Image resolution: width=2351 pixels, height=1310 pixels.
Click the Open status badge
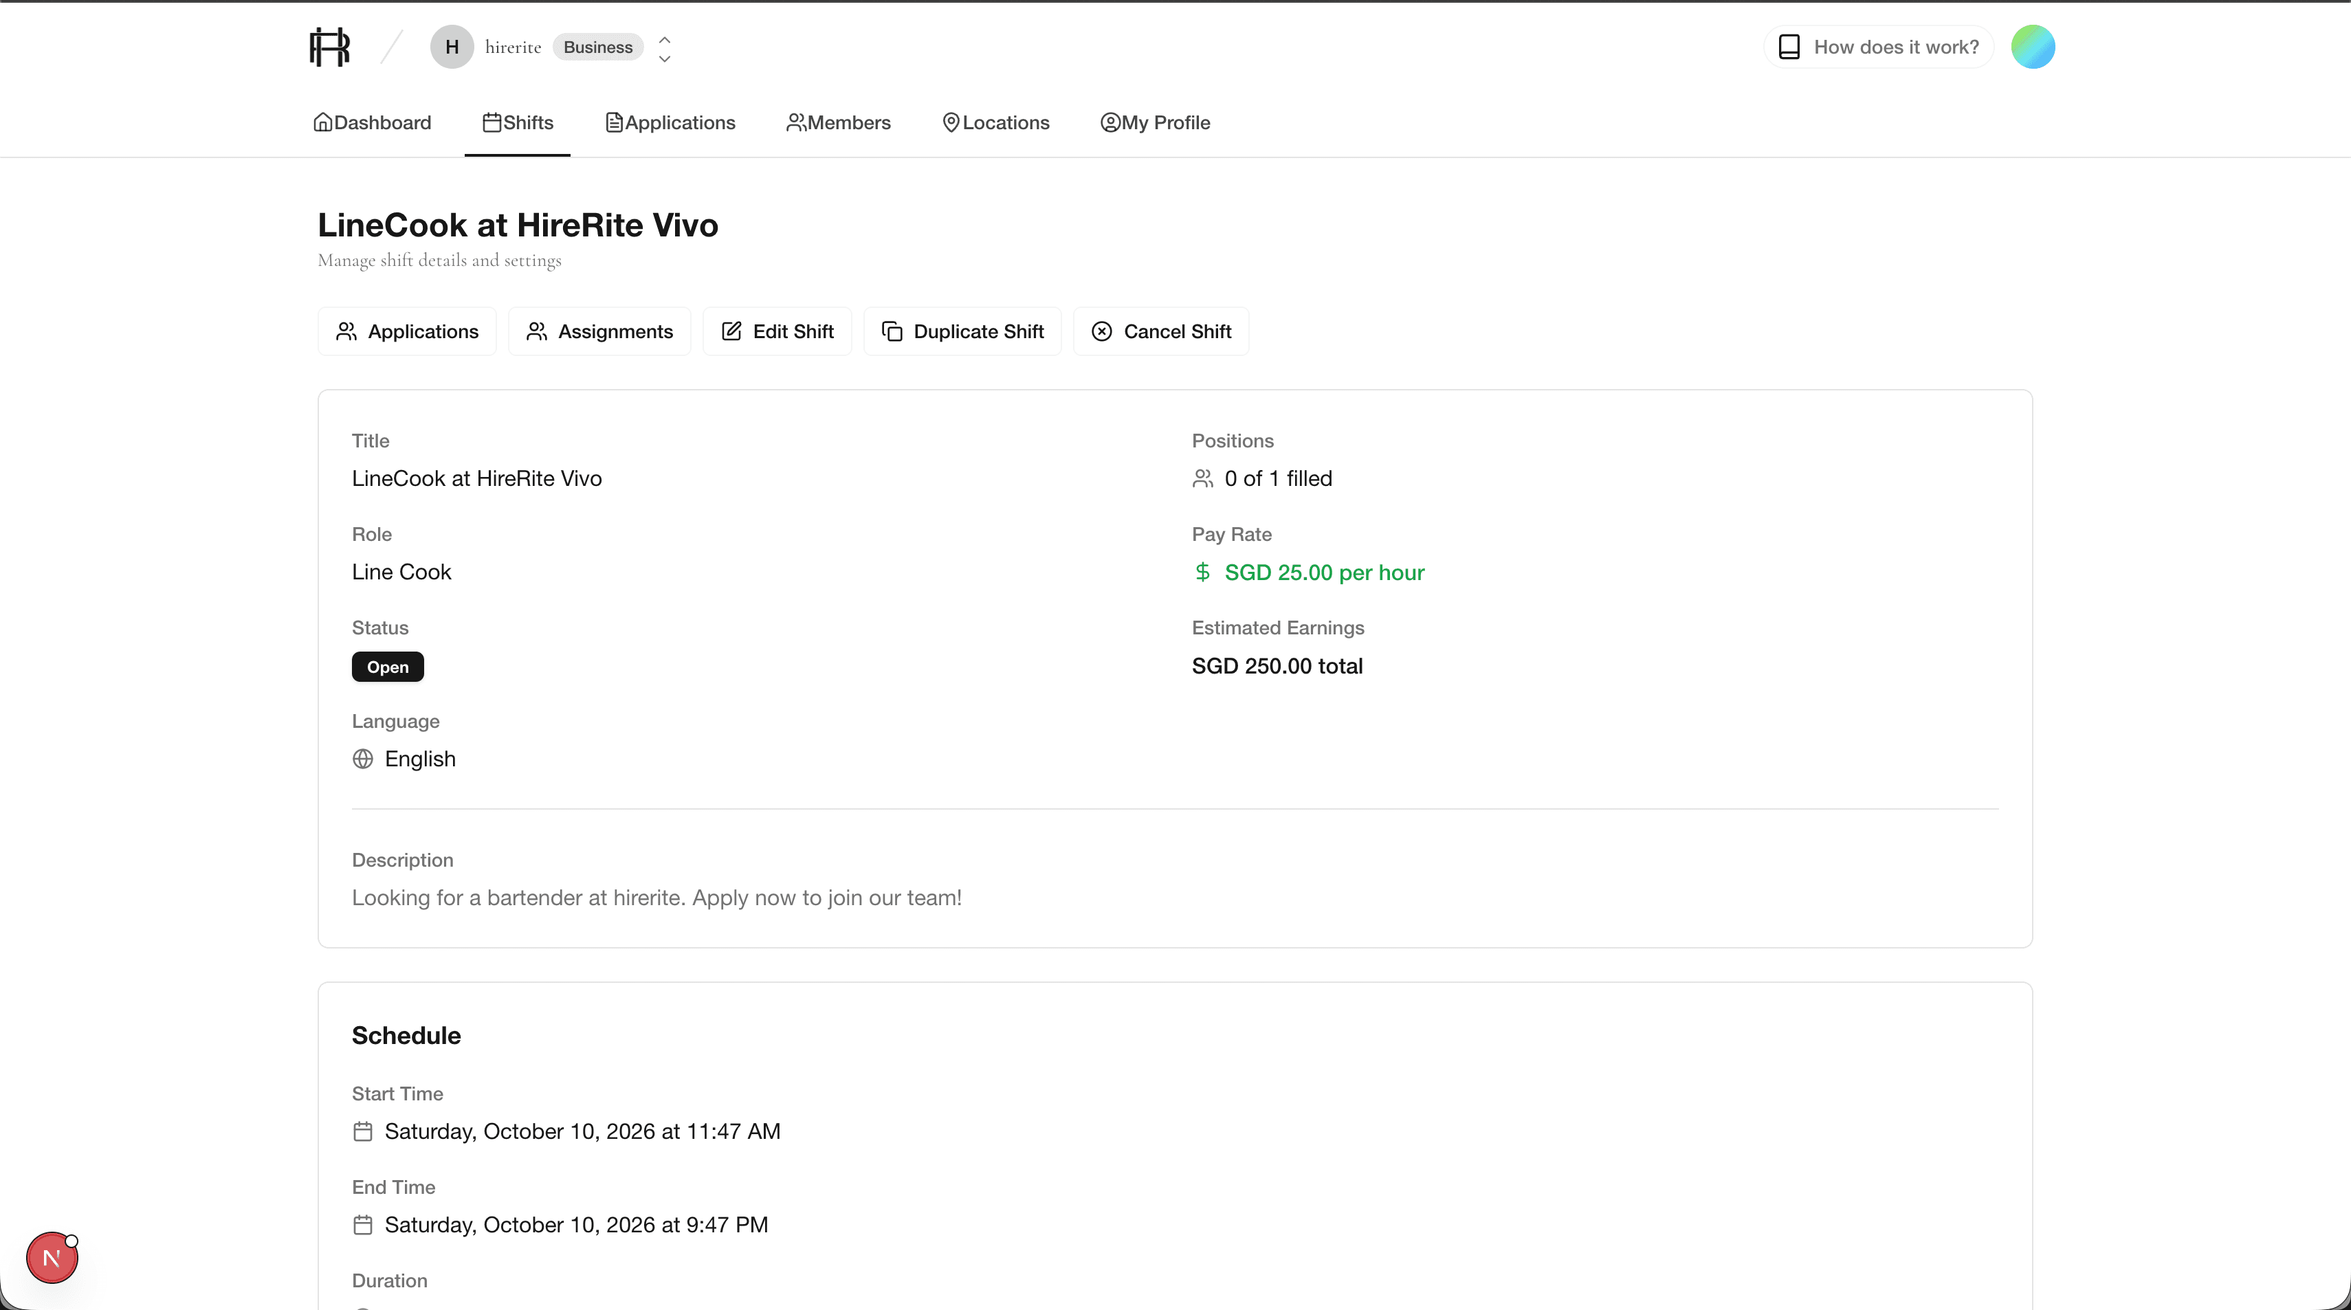[388, 668]
